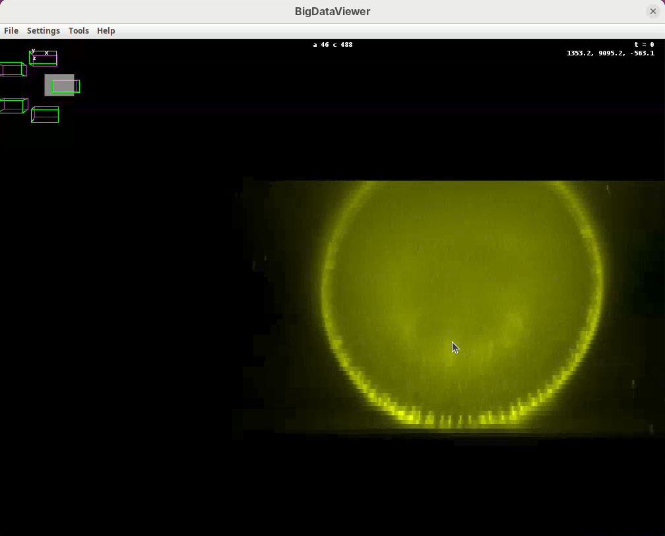
Task: Click the right rim of the yellow sphere
Action: click(x=599, y=283)
